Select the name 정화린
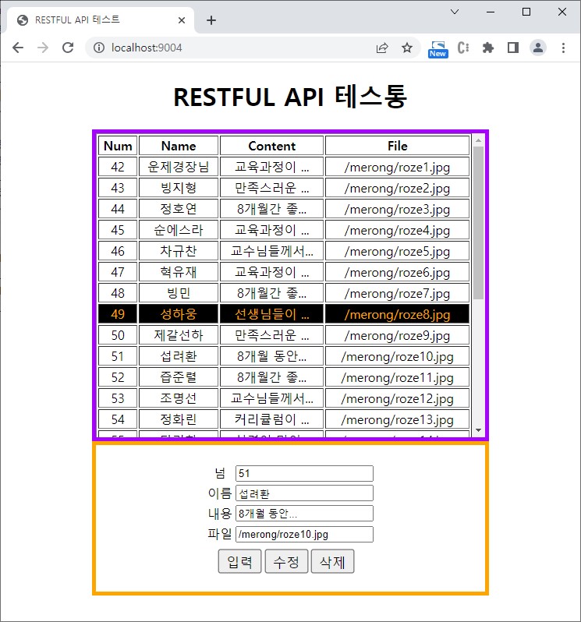The image size is (581, 622). coord(179,419)
